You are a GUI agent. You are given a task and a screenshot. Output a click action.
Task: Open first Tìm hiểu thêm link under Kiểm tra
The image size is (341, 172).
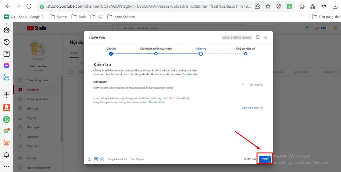pos(190,74)
